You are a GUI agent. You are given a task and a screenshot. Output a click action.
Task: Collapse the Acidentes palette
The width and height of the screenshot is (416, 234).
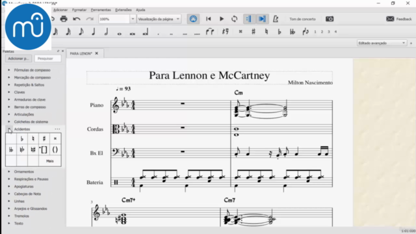9,129
